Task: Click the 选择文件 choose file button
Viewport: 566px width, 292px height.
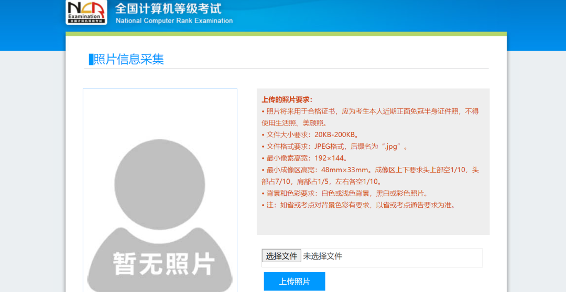Action: (281, 256)
